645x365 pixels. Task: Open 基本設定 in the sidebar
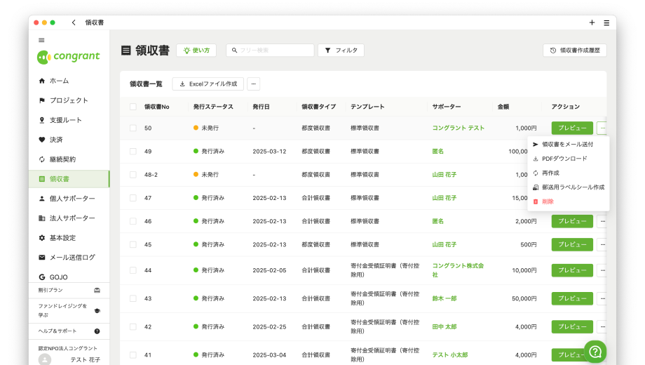pos(69,238)
